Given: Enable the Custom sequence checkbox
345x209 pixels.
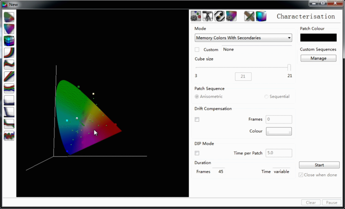Looking at the screenshot, I should (x=197, y=50).
